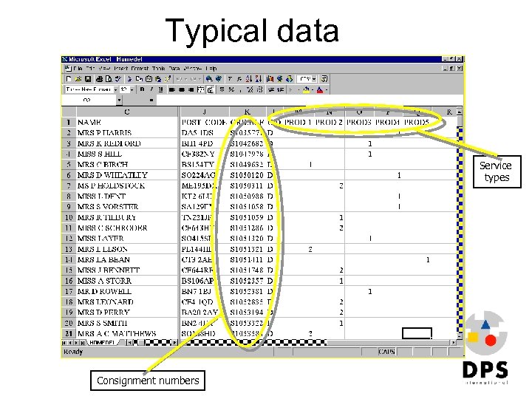Show the Drawing toolbar icon
The width and height of the screenshot is (532, 399).
coord(289,79)
